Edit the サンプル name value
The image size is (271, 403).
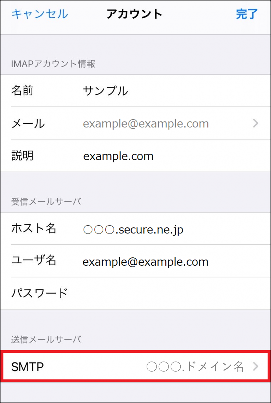point(105,91)
